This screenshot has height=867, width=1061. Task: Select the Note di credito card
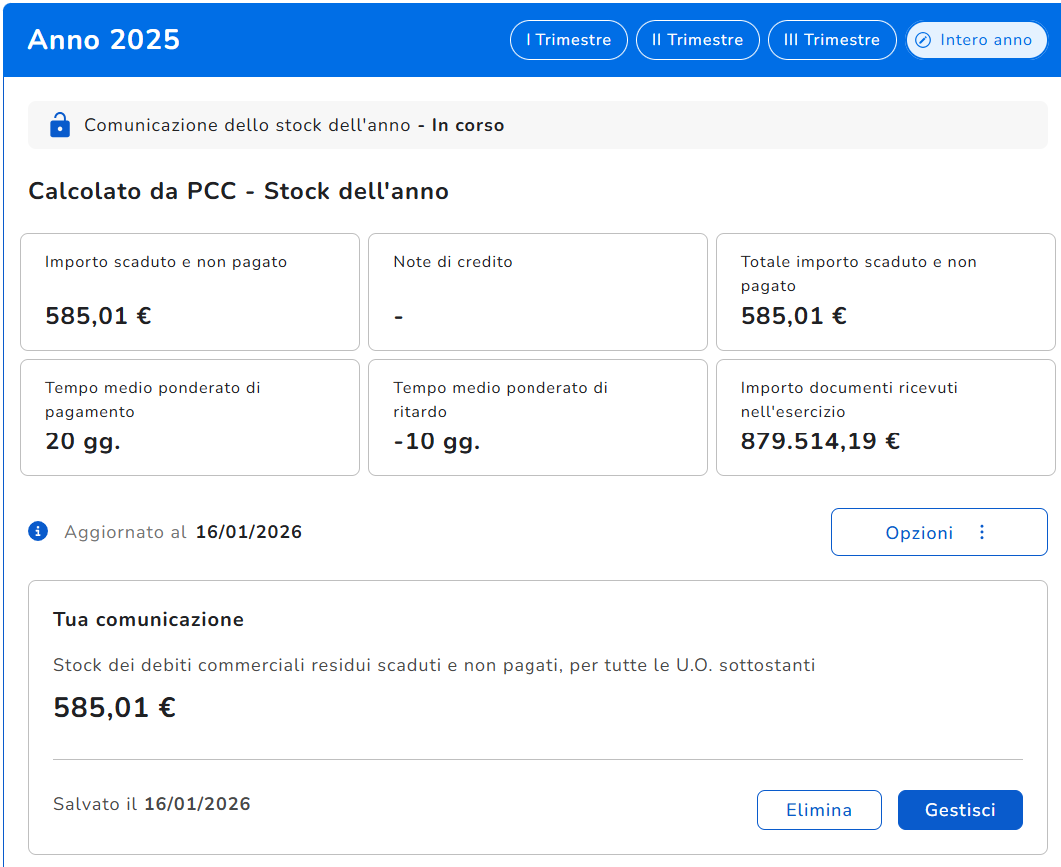pos(537,292)
